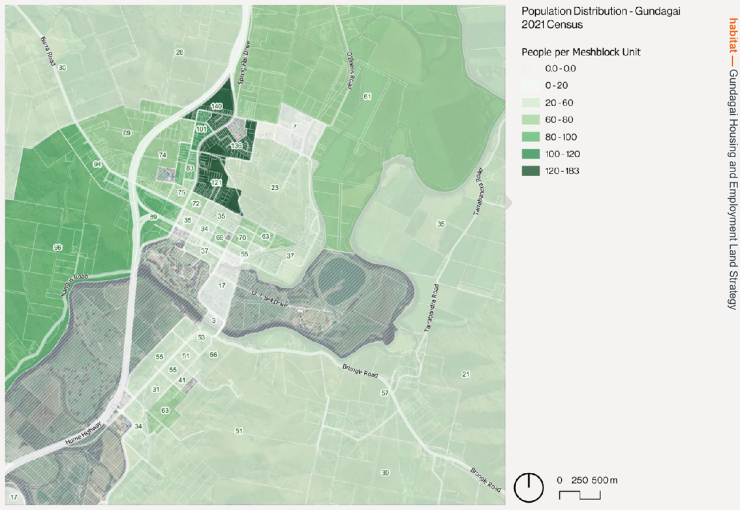
Task: Click the meshblock value 41
Action: 182,380
